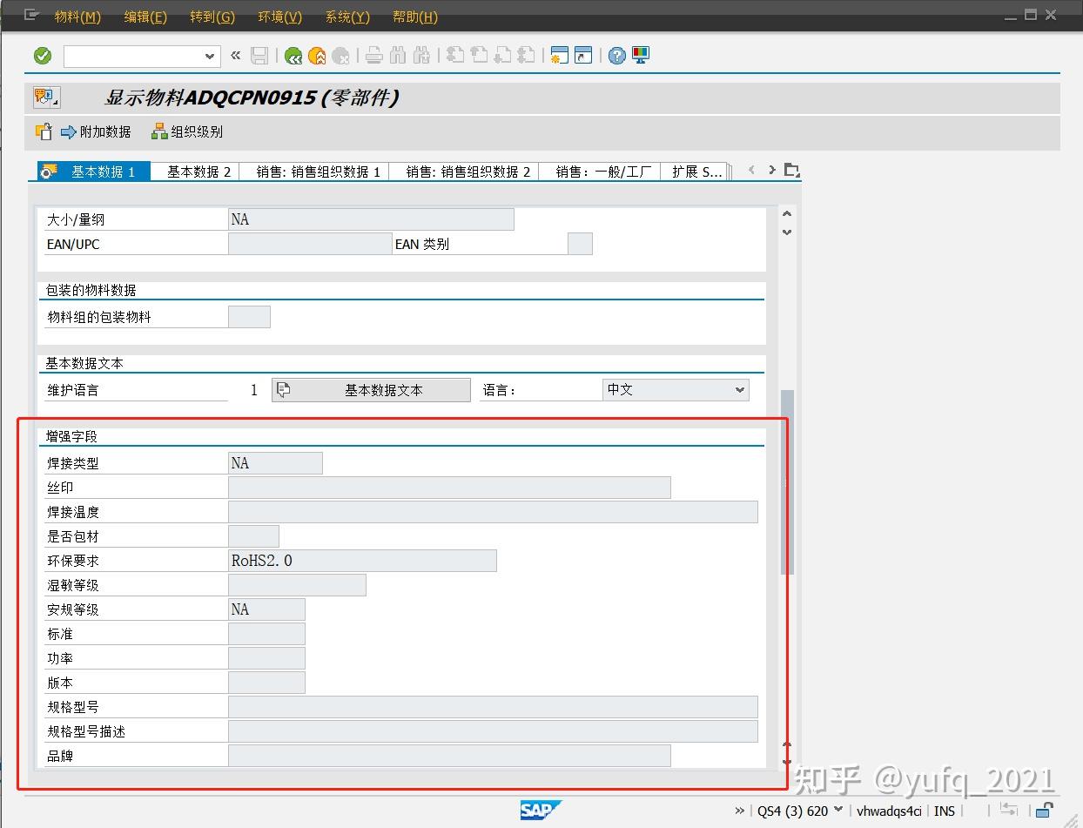This screenshot has height=828, width=1083.
Task: Click the Cancel icon in toolbar
Action: click(340, 56)
